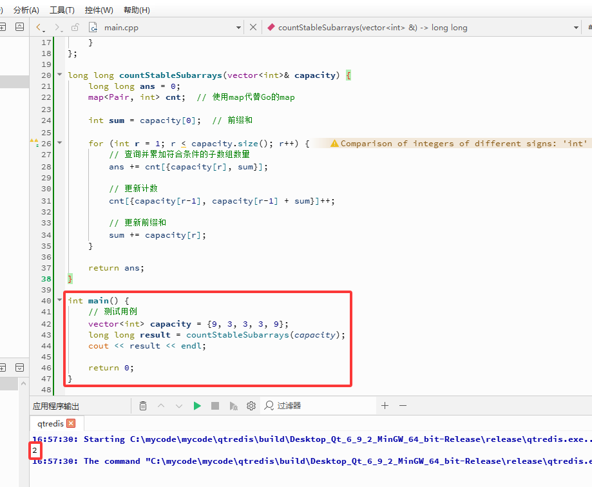
Task: Click the 'long long ans = 0;' line
Action: [135, 86]
